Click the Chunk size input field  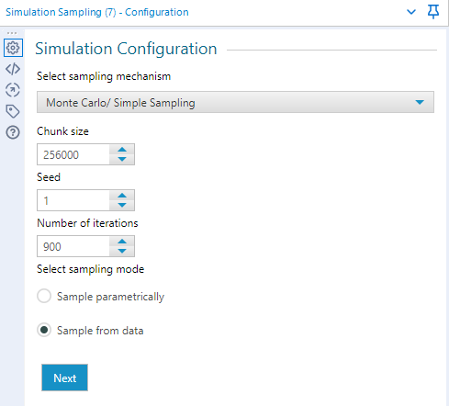73,154
